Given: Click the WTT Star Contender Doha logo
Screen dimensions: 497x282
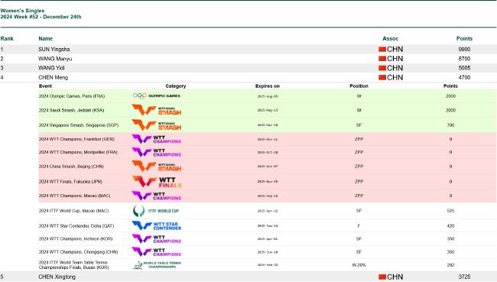Looking at the screenshot, I should coord(156,226).
